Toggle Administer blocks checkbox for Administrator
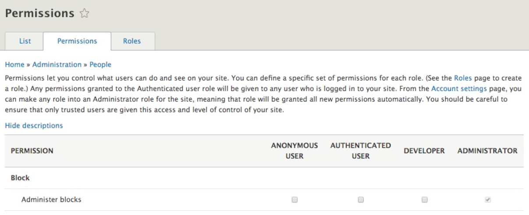The image size is (529, 215). click(x=488, y=200)
